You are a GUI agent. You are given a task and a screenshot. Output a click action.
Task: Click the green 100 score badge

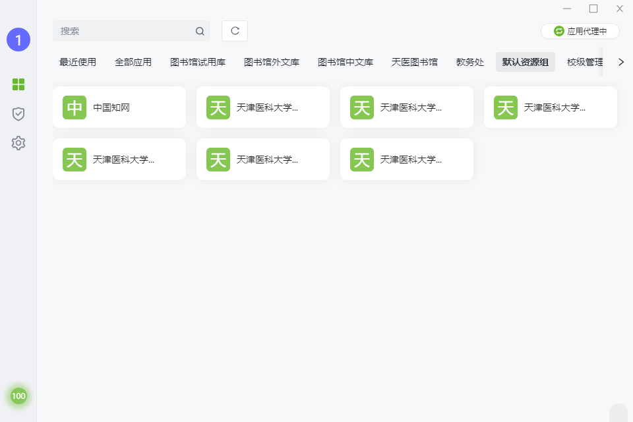click(x=18, y=396)
